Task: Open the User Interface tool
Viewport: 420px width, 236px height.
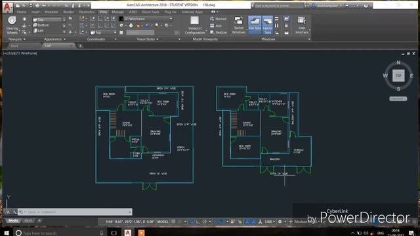Action: pyautogui.click(x=302, y=25)
